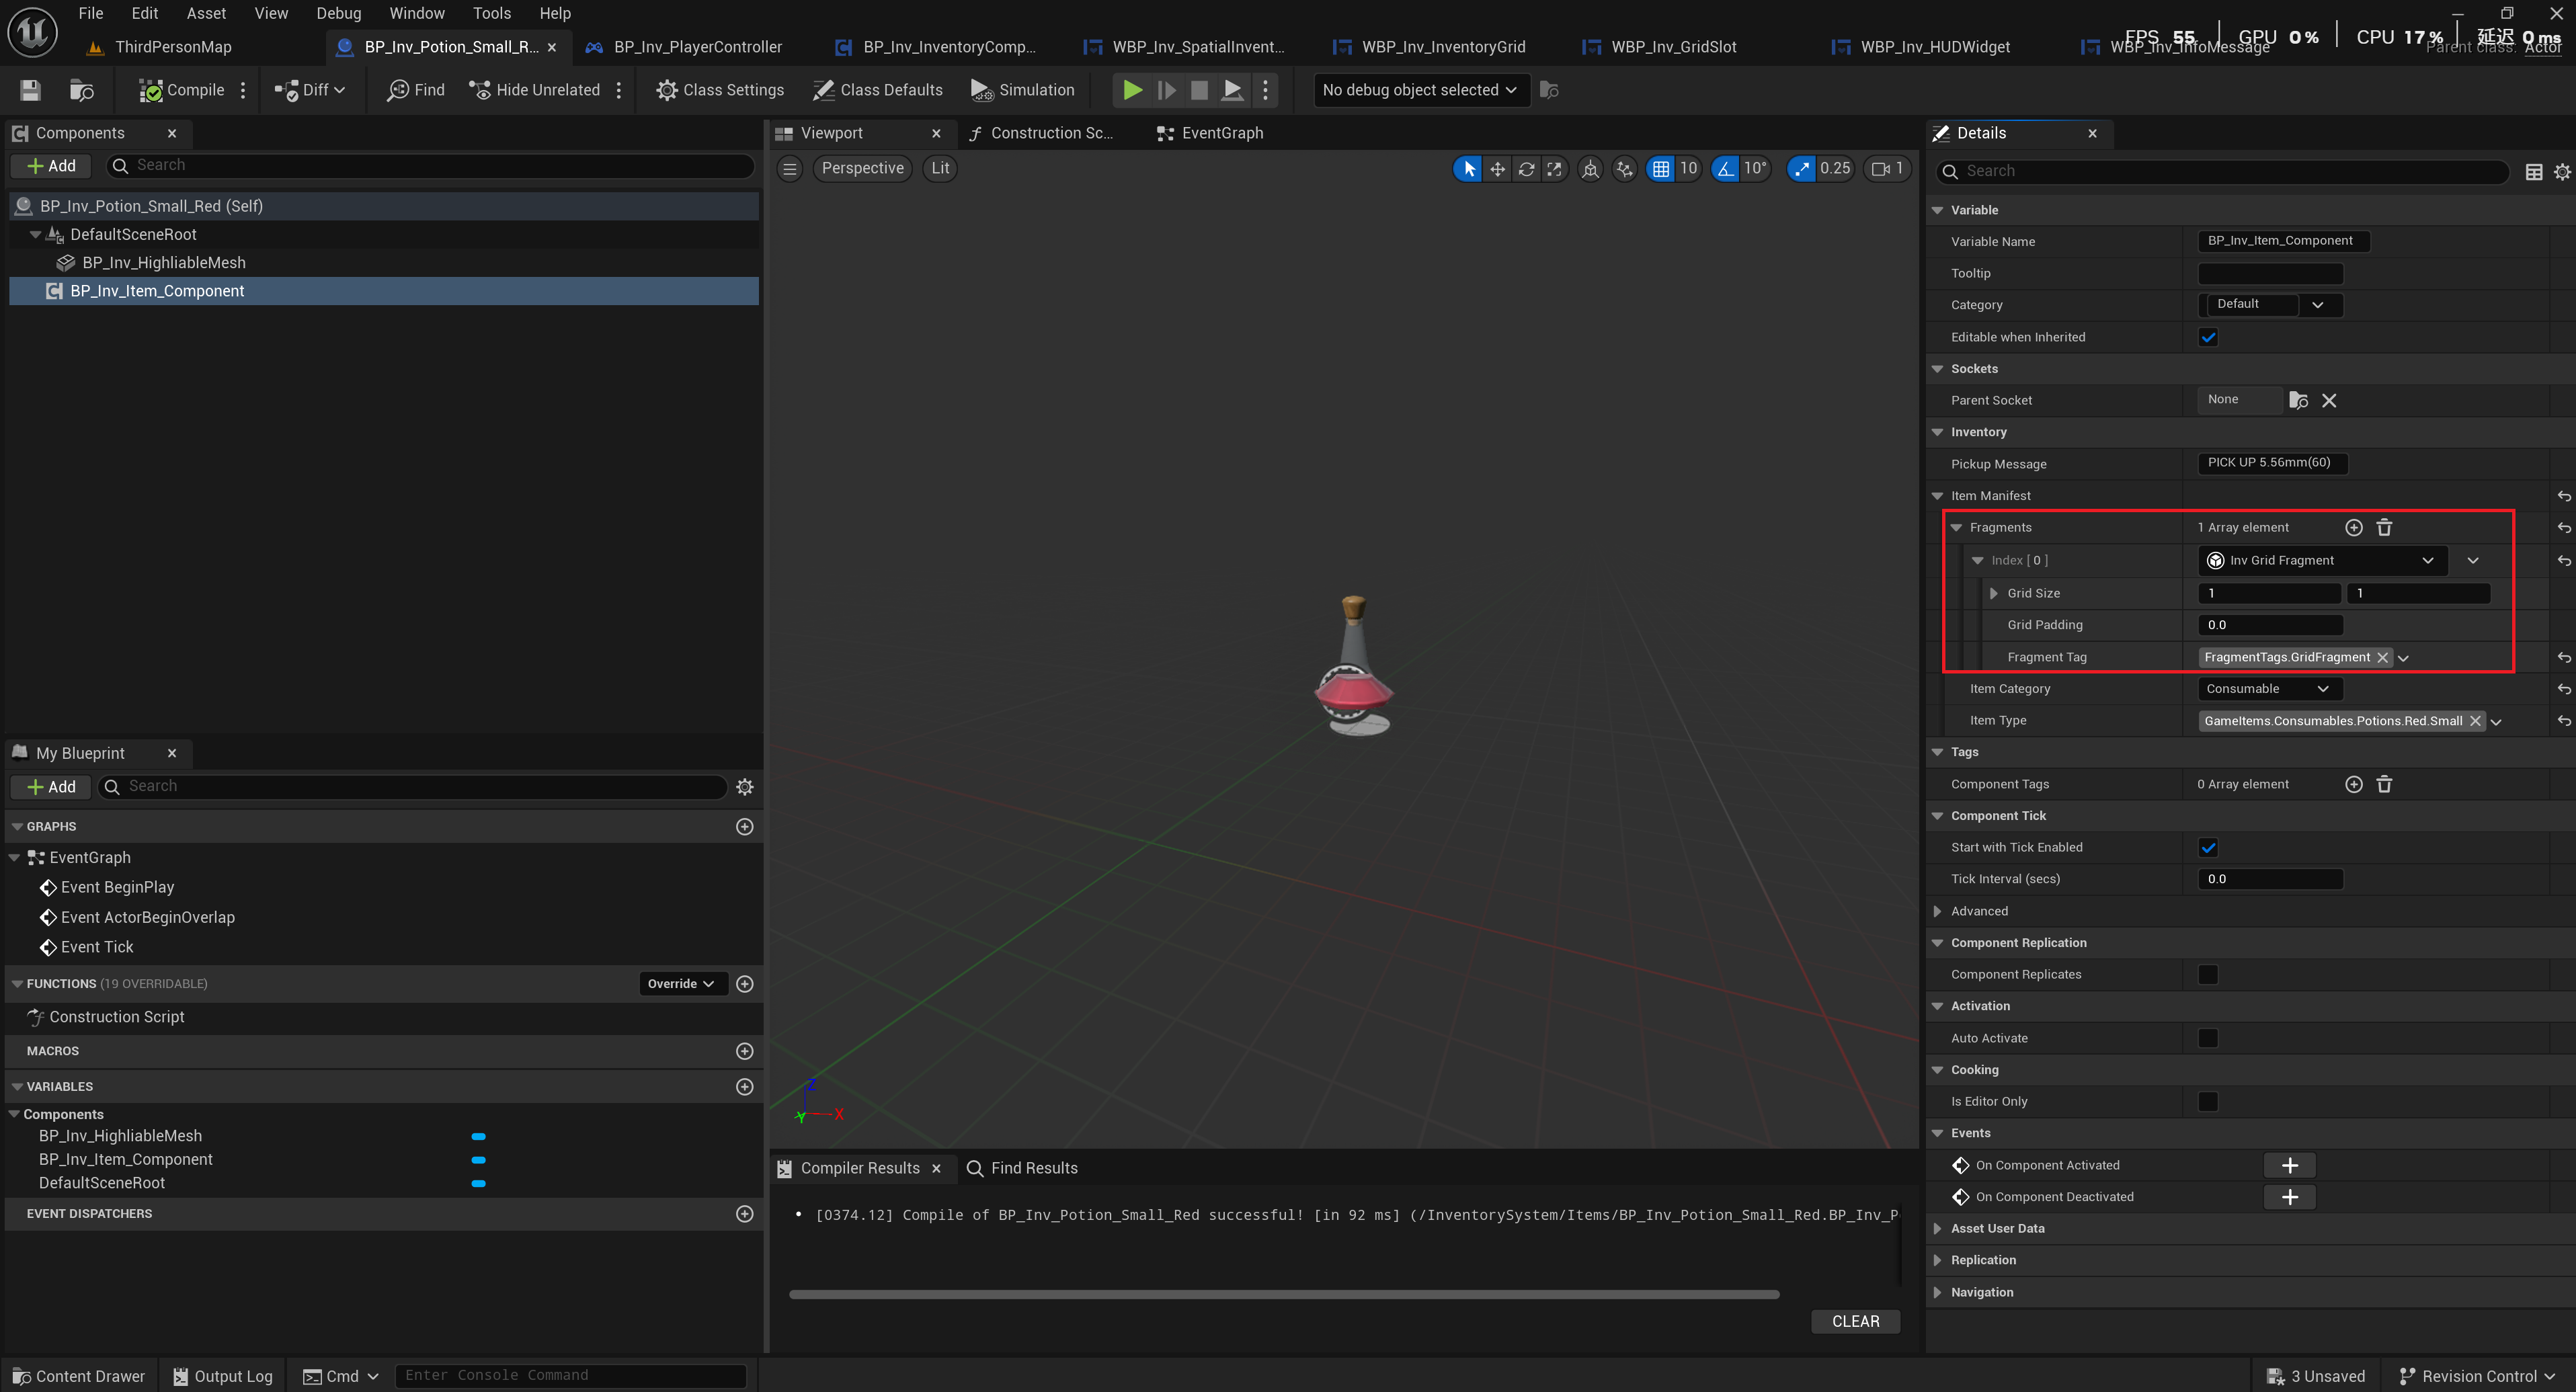Toggle grid snapping icon in viewport
2576x1392 pixels.
click(1660, 168)
